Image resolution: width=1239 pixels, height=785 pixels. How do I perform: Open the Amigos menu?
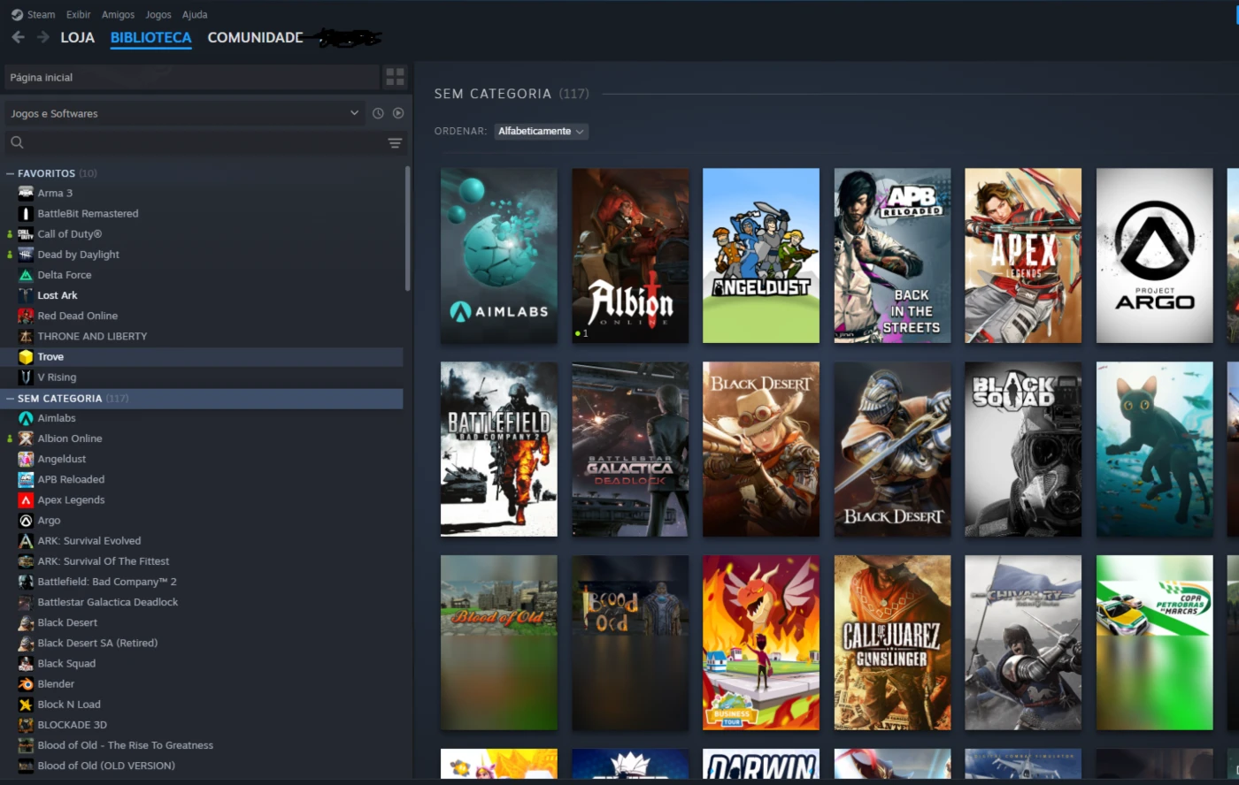118,14
